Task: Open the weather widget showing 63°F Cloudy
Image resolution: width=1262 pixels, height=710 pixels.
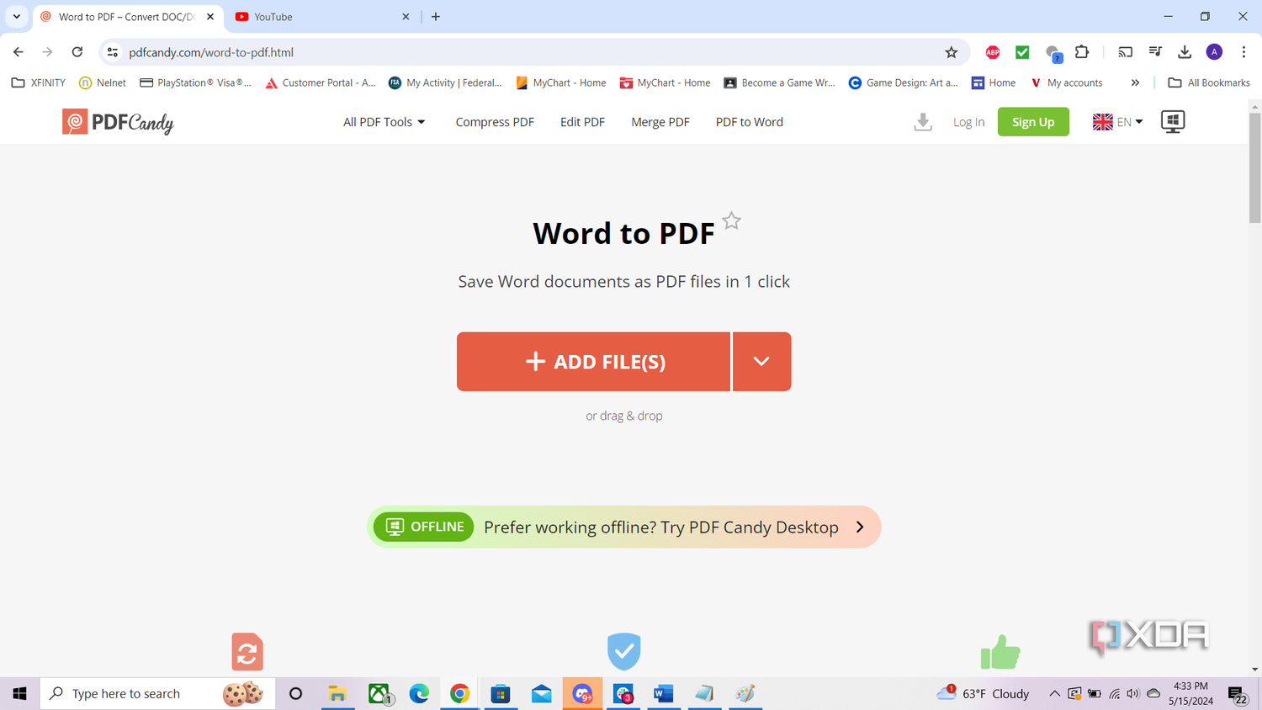Action: pos(983,693)
